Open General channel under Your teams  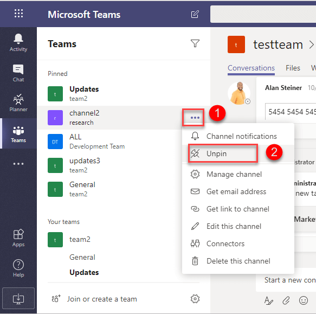(x=82, y=258)
